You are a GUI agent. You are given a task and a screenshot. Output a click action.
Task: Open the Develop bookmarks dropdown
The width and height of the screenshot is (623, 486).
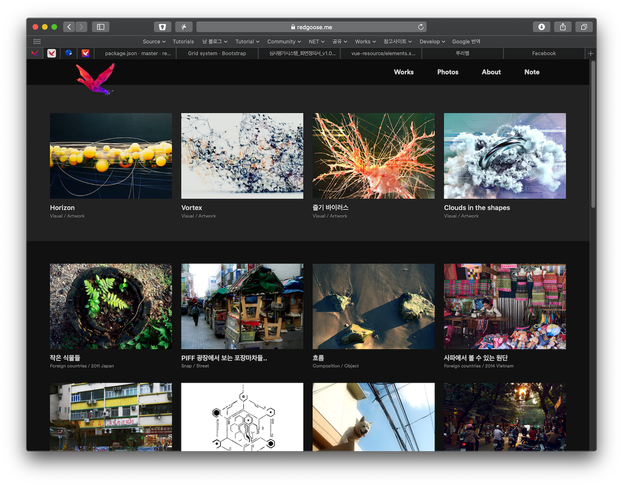tap(432, 41)
